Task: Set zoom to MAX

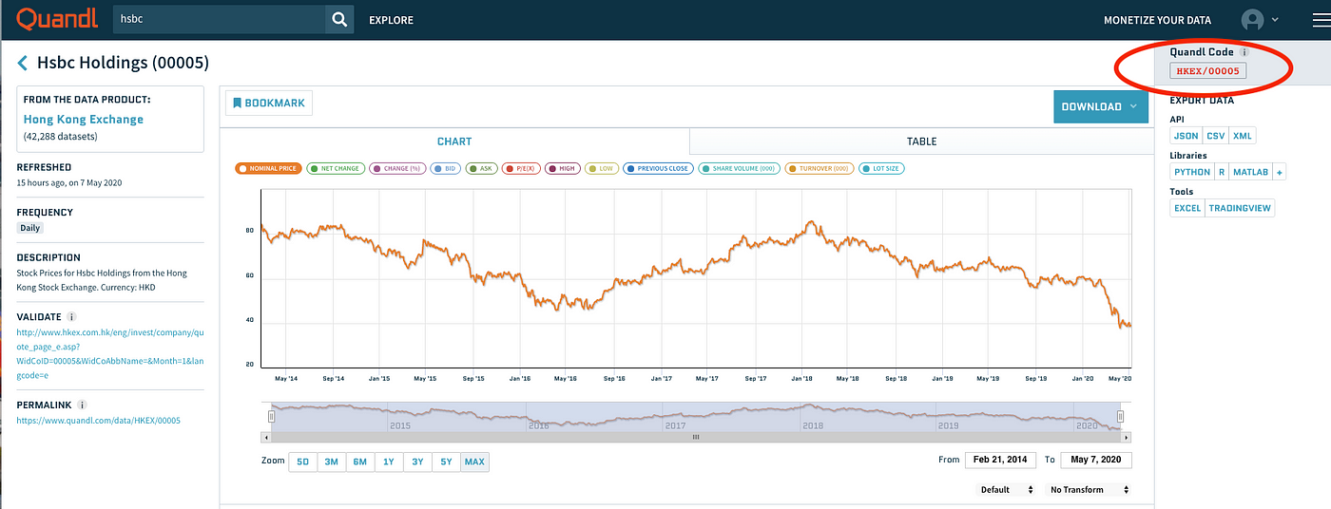Action: point(474,462)
